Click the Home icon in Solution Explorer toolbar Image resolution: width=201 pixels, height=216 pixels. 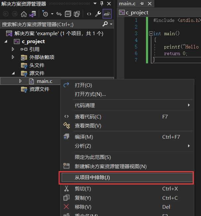point(24,14)
